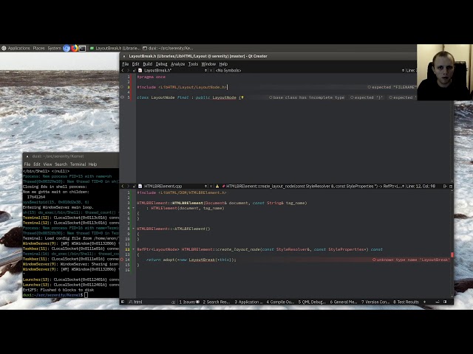
Task: Open the Terminal menu in terminal window
Action: coord(78,164)
